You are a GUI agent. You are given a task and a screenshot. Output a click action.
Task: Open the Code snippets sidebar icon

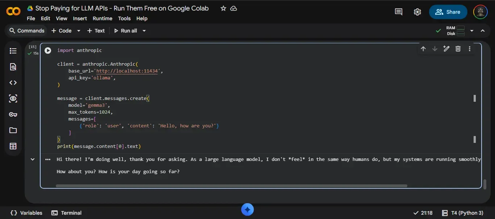(x=13, y=83)
